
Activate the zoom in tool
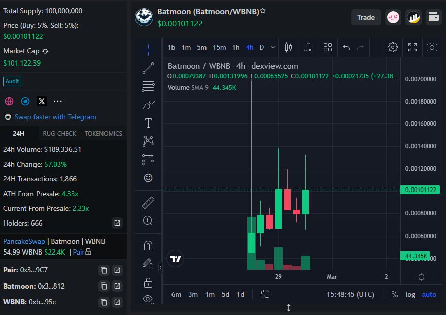click(x=148, y=220)
